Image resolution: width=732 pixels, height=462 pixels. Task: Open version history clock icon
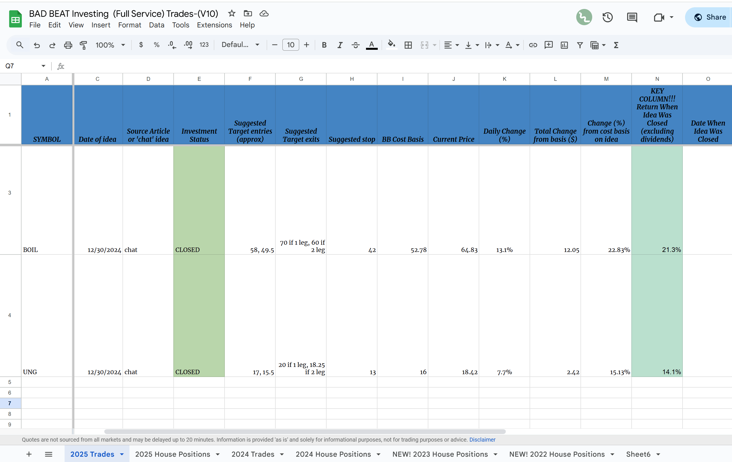point(607,17)
